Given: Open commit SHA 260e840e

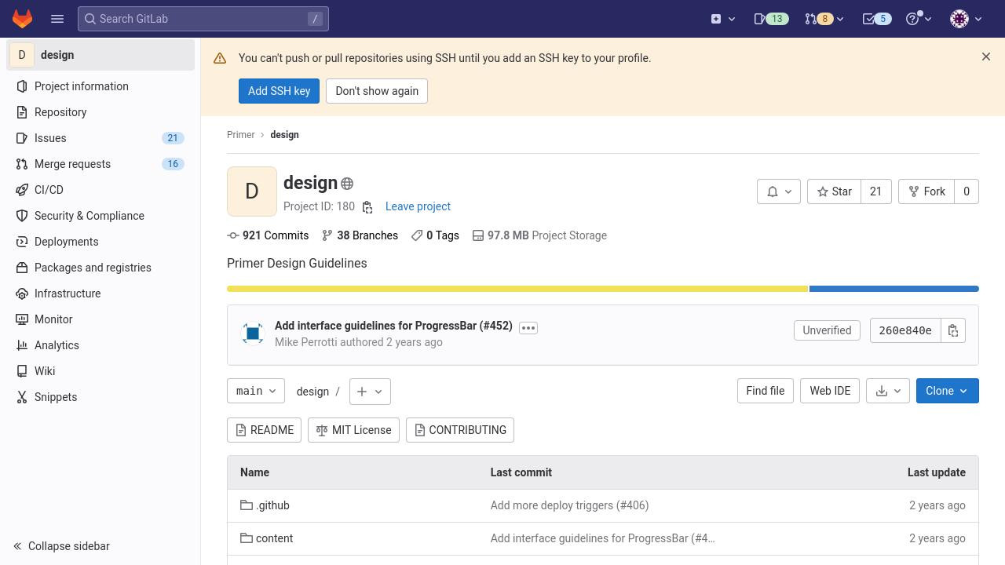Looking at the screenshot, I should coord(905,330).
